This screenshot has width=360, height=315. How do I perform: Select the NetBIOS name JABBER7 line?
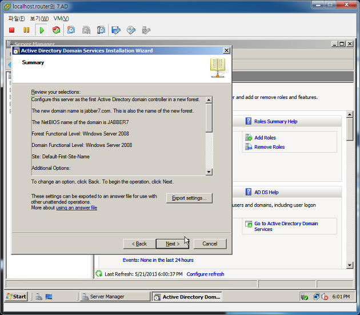[x=80, y=122]
